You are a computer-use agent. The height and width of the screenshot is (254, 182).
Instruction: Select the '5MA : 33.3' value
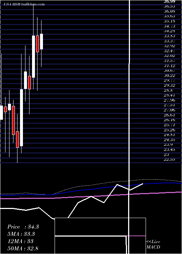21,234
